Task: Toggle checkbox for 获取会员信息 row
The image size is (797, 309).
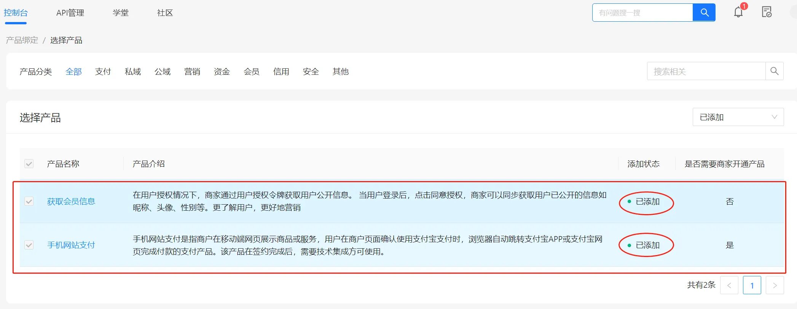Action: coord(29,201)
